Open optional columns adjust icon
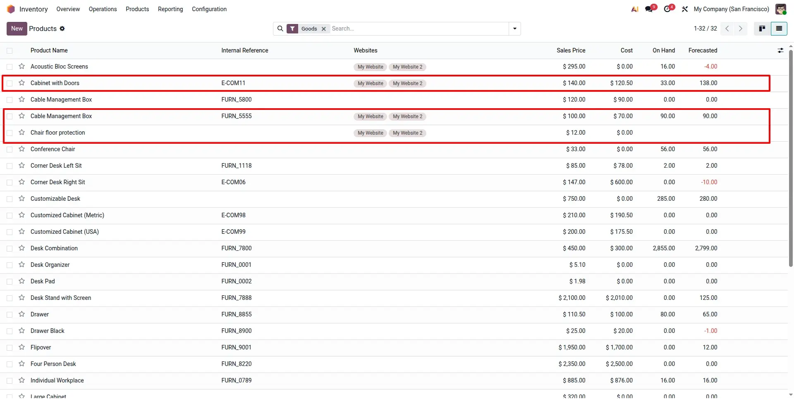The image size is (794, 399). click(780, 50)
